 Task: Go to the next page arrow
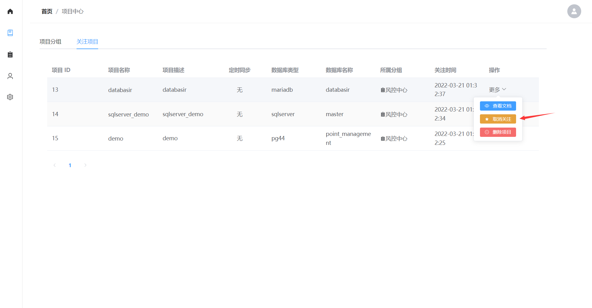pos(85,165)
